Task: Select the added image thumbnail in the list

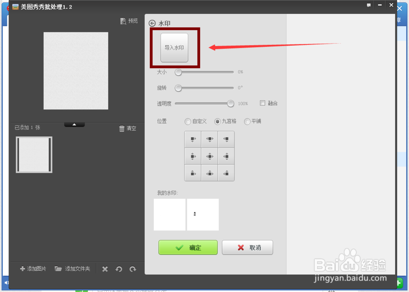Action: click(x=34, y=155)
